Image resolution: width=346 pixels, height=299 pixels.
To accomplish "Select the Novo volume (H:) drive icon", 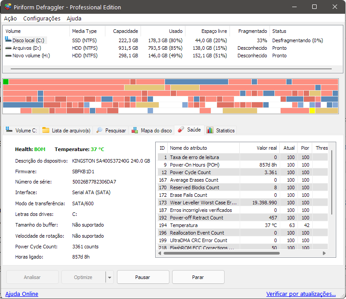I will tap(8, 56).
